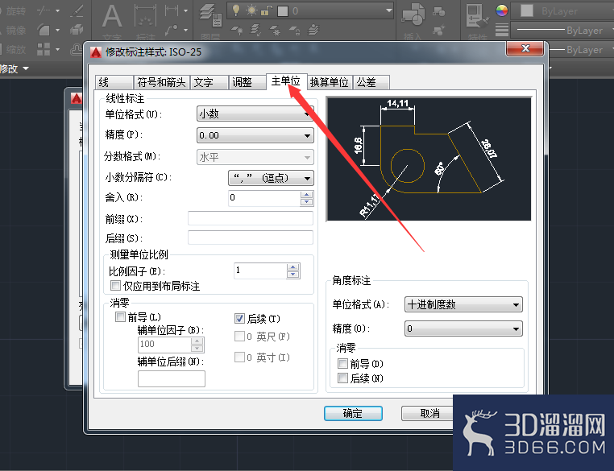Open angular 单位格式(A) dropdown 十进制度数
The width and height of the screenshot is (614, 471).
click(463, 304)
